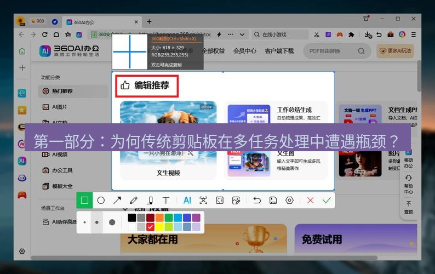Screen dimensions: 435x274
Task: Close the 360AI办公 tab
Action: 136,22
